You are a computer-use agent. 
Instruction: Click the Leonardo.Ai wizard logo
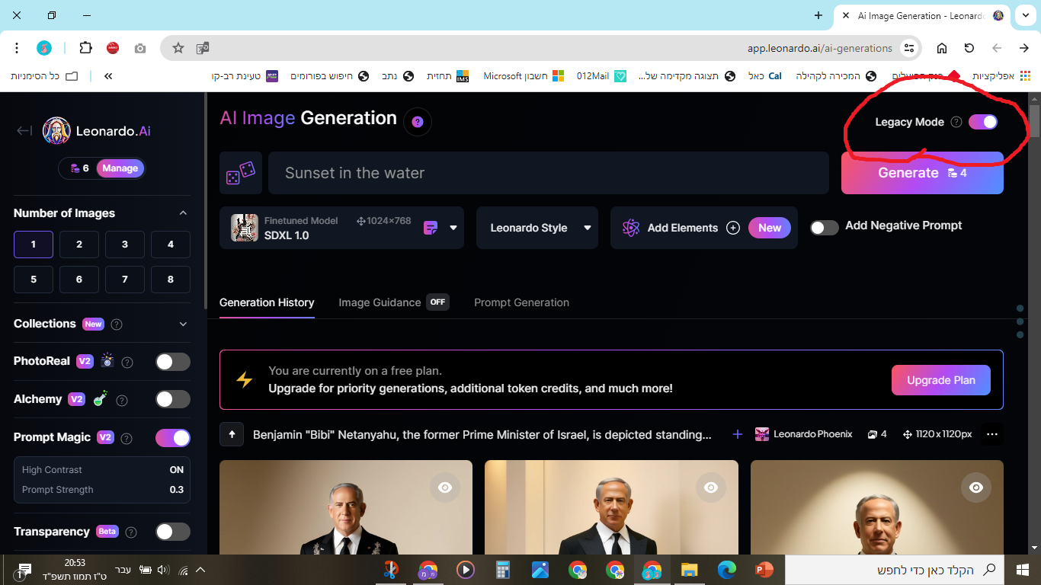(56, 131)
